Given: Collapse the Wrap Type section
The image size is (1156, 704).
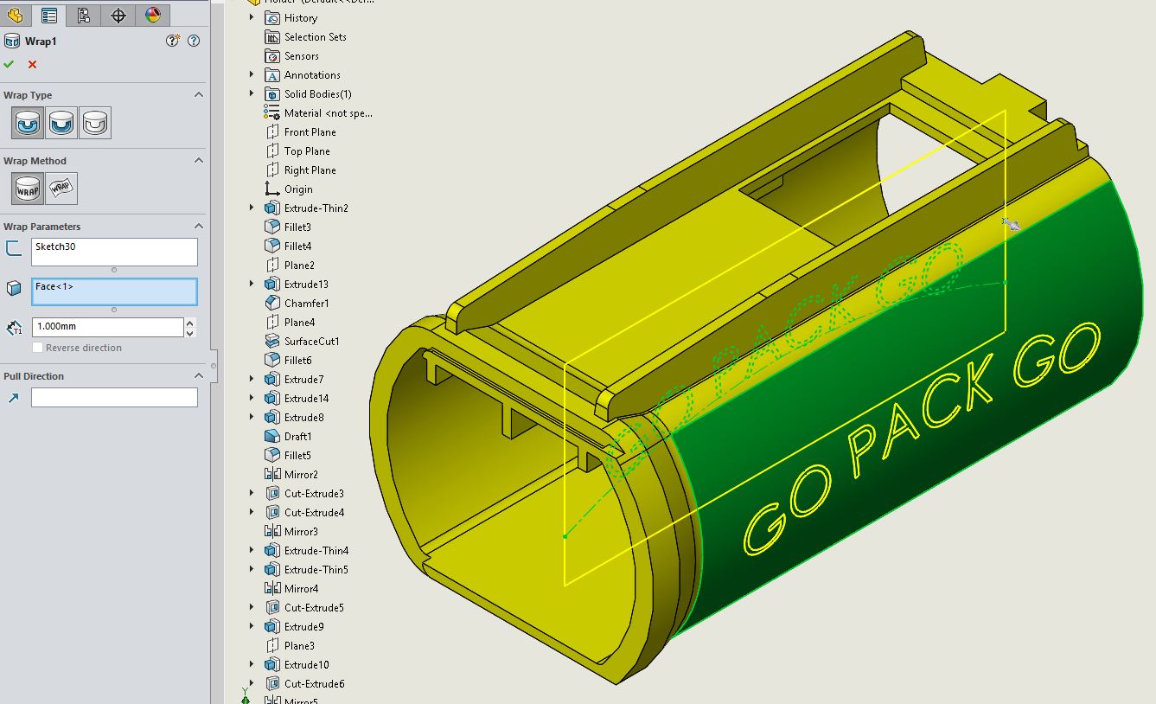Looking at the screenshot, I should (198, 95).
